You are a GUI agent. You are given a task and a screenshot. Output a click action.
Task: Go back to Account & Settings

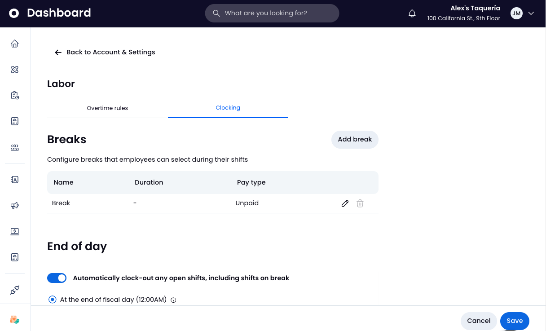105,52
